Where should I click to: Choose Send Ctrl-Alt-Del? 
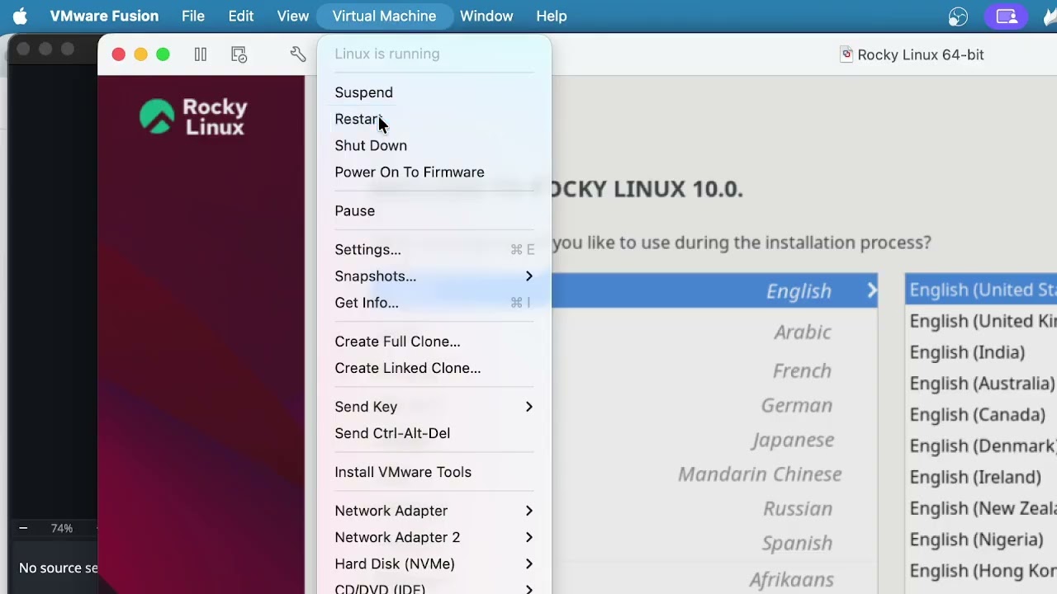434,432
